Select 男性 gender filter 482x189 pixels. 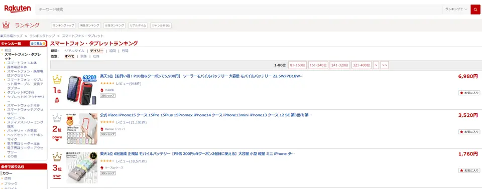tap(83, 57)
